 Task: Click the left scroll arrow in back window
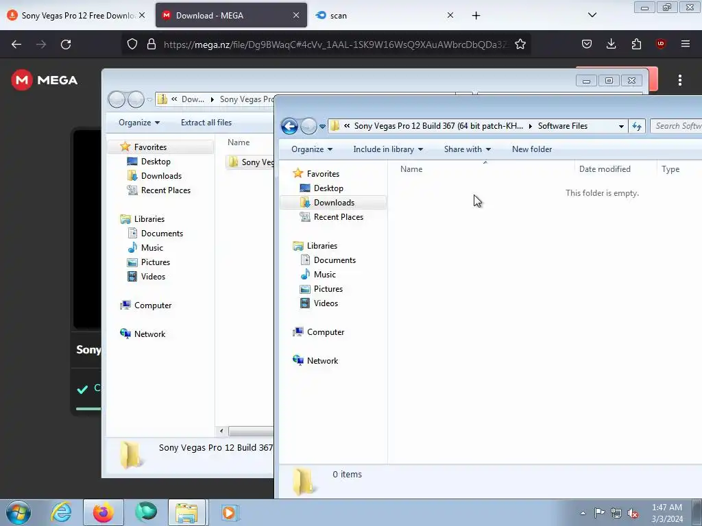tap(221, 431)
